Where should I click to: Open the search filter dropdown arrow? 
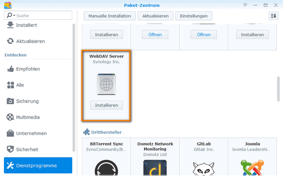(x=14, y=16)
